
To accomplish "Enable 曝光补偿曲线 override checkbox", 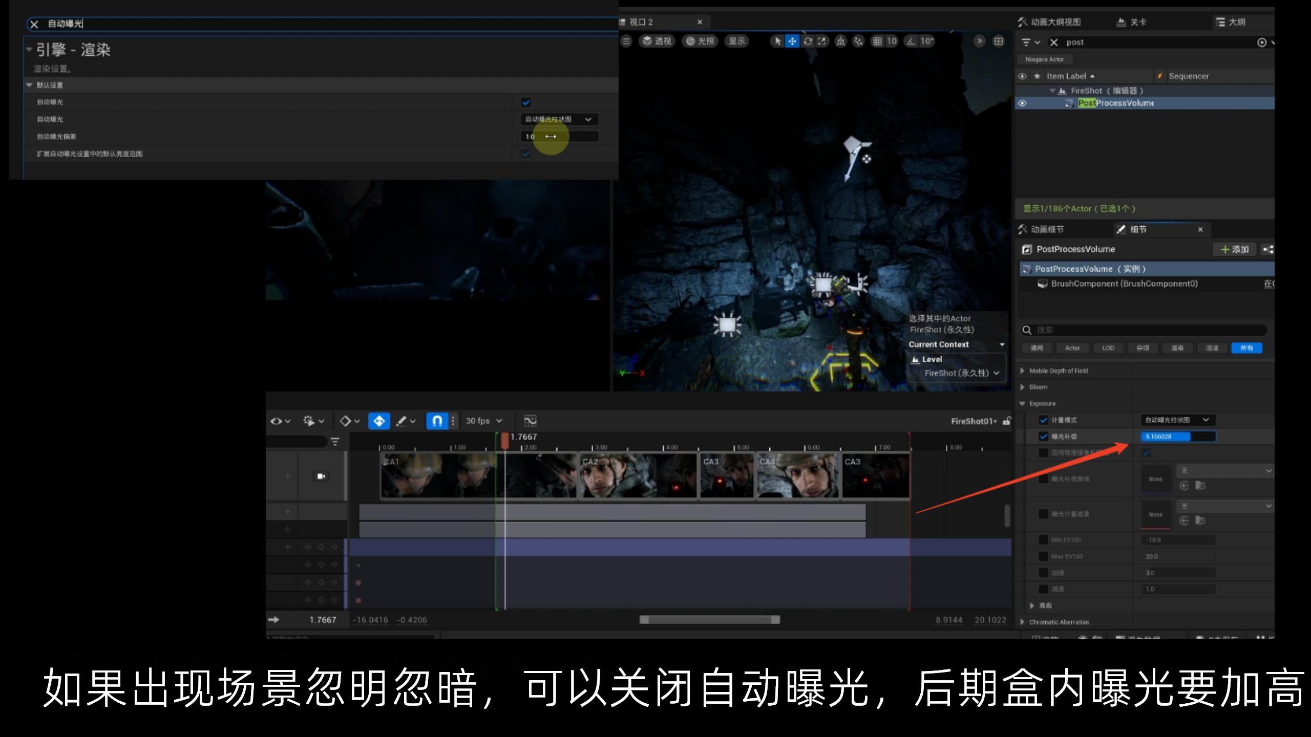I will coord(1043,479).
